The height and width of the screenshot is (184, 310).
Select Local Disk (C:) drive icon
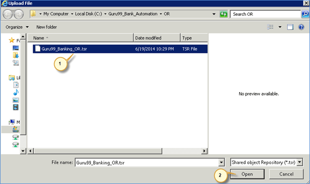pos(16,129)
